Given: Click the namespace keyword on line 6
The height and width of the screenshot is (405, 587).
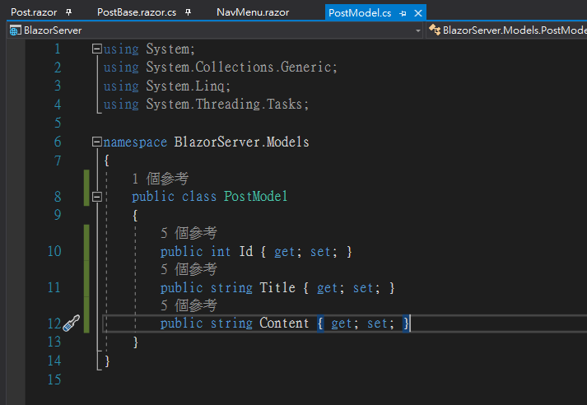Looking at the screenshot, I should tap(135, 142).
